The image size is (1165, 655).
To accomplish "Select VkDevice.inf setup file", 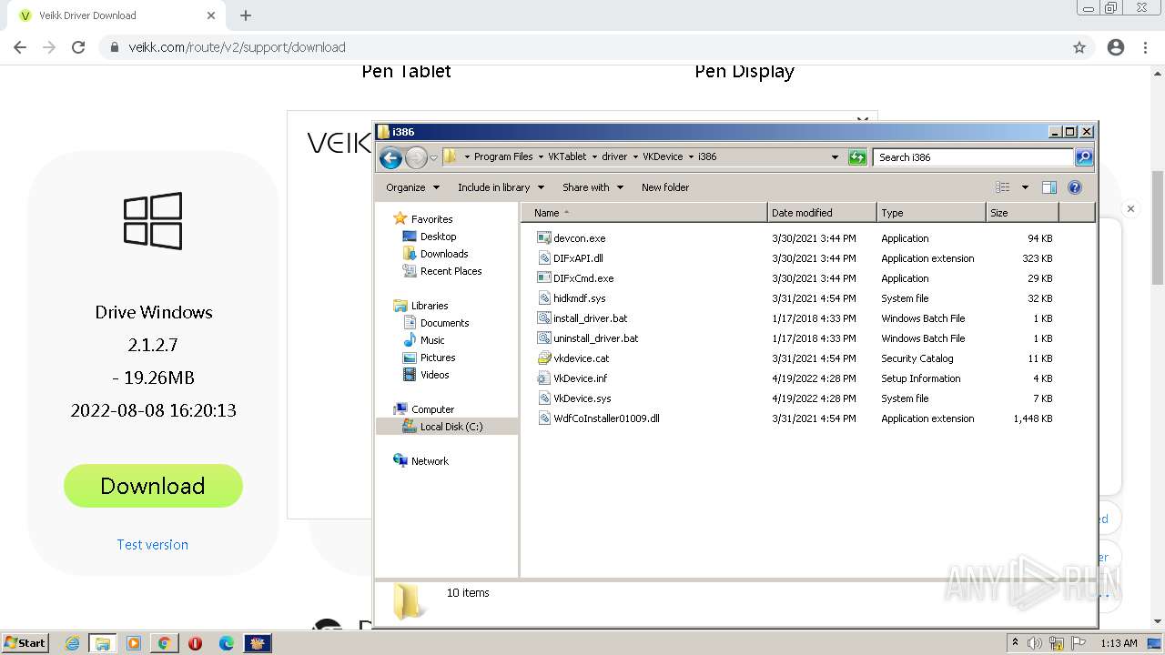I will coord(580,378).
